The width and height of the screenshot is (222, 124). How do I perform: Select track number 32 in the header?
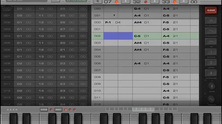[x=137, y=2]
